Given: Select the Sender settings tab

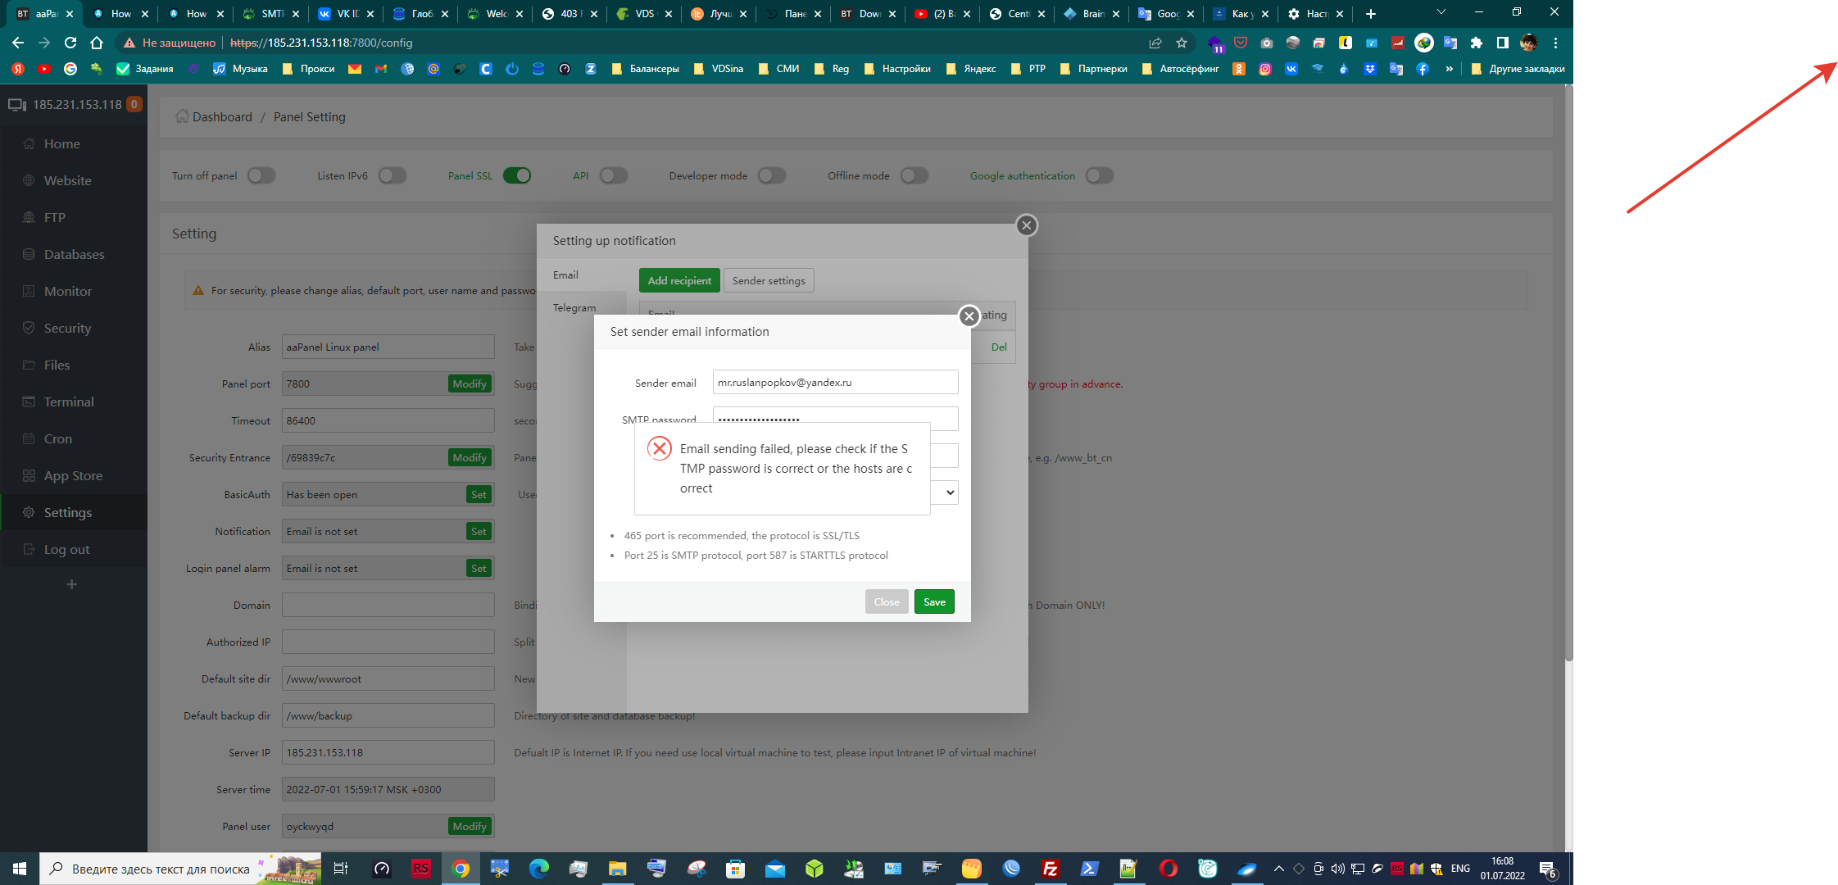Looking at the screenshot, I should [768, 280].
